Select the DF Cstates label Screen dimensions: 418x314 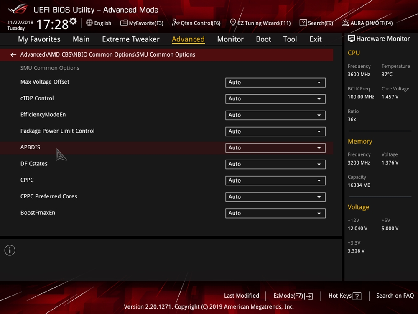[34, 164]
